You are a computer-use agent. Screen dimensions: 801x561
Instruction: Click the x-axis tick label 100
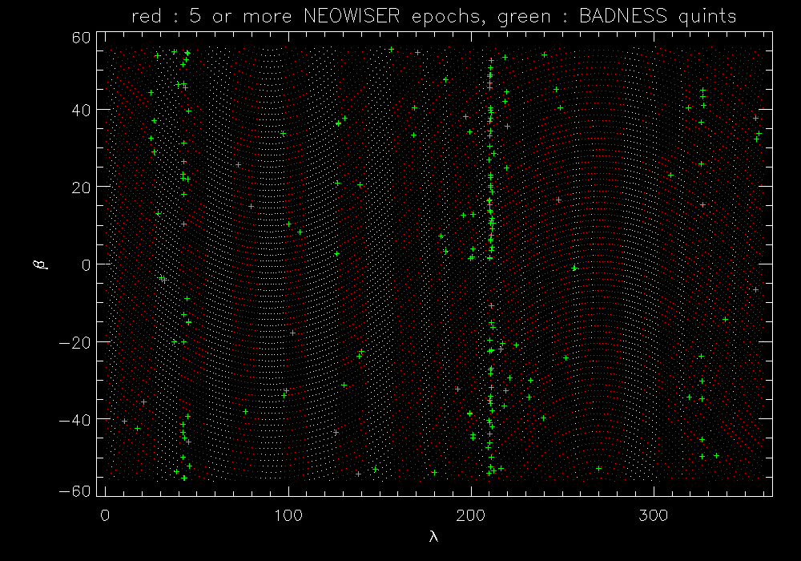[288, 515]
